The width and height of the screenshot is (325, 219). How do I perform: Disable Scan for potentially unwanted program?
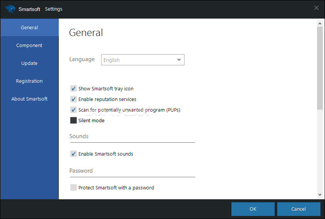coord(73,110)
